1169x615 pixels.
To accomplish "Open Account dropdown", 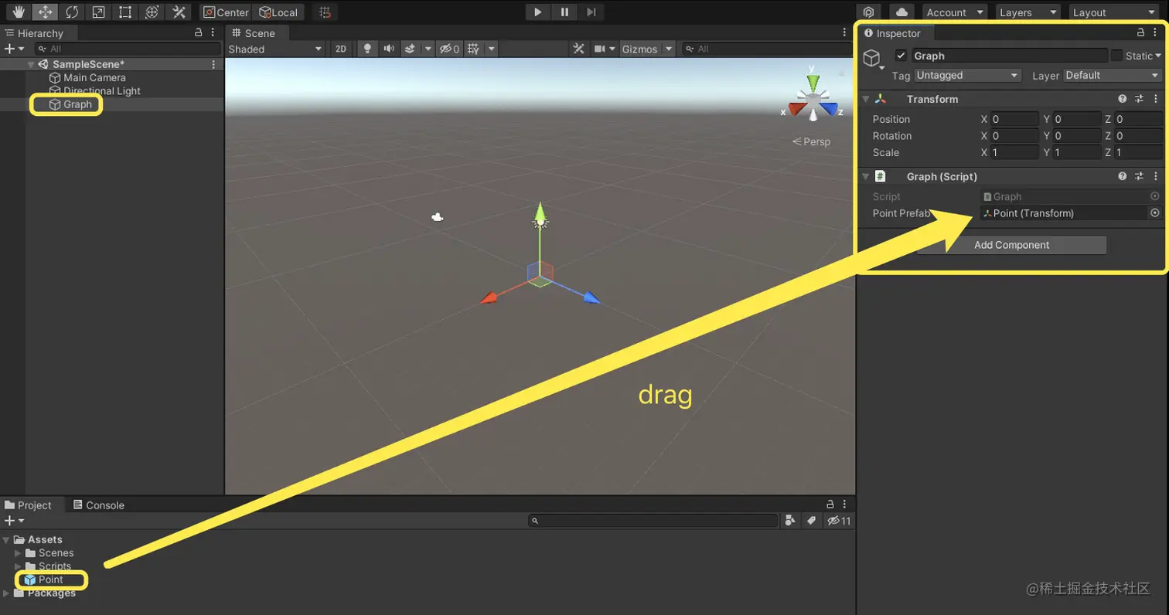I will pyautogui.click(x=955, y=12).
